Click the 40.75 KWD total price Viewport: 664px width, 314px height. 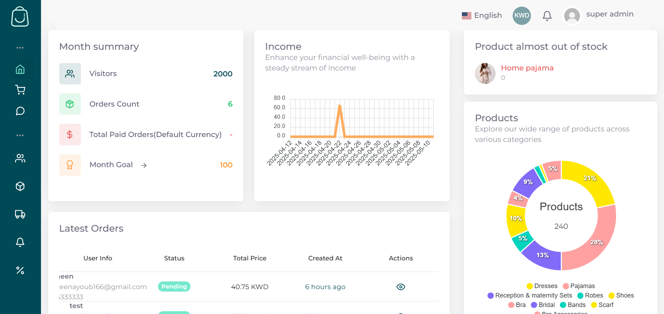pyautogui.click(x=250, y=287)
